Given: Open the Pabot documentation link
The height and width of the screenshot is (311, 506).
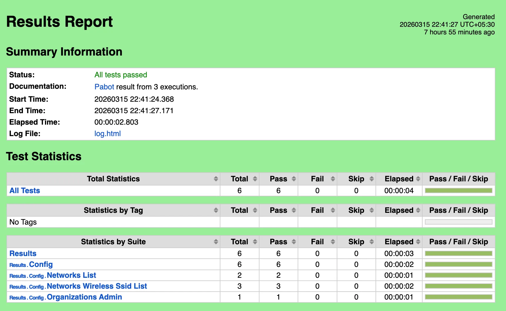Looking at the screenshot, I should 104,87.
